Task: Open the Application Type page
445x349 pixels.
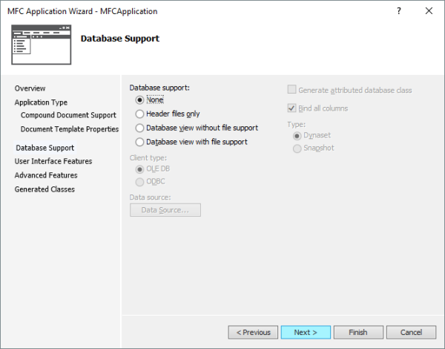Action: pos(41,102)
